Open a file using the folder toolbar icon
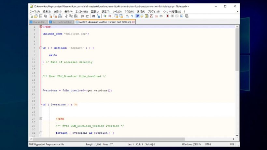The image size is (267, 150). (36, 16)
